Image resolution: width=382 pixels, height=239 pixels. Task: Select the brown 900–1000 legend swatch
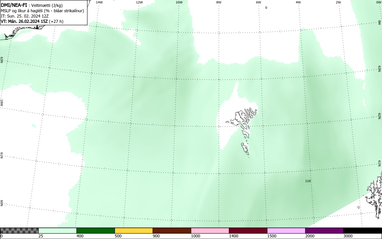pos(172,231)
